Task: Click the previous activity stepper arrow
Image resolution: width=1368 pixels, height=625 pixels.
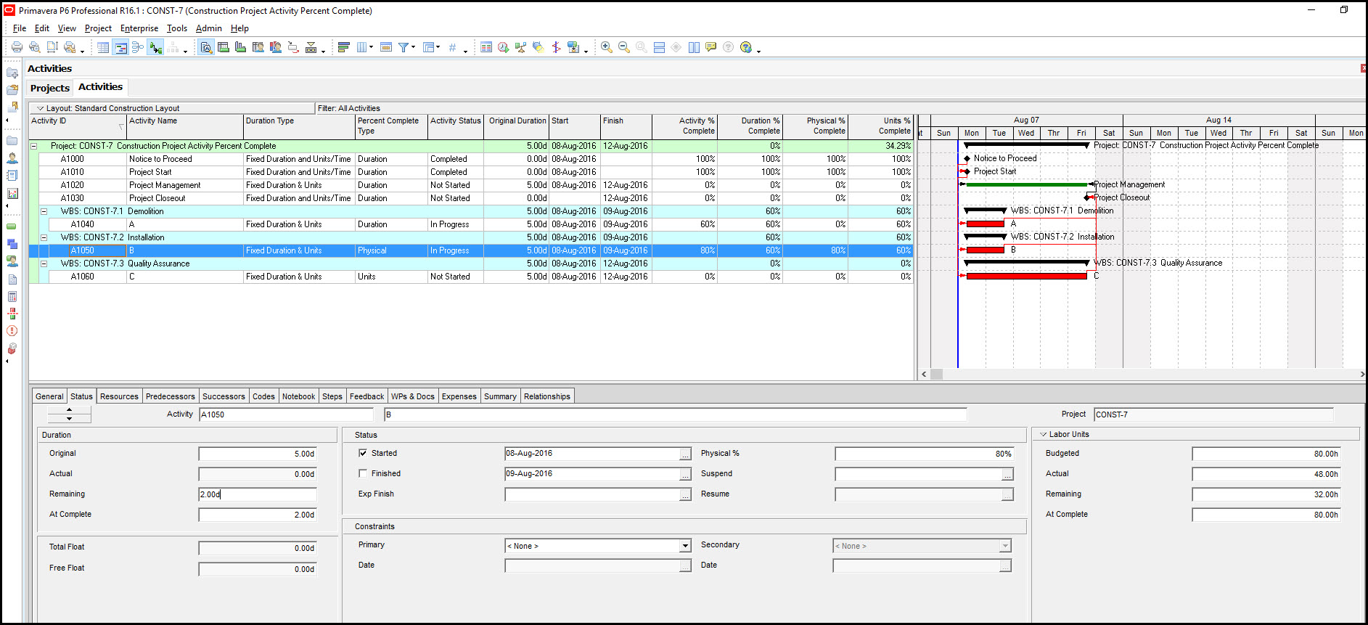Action: 69,410
